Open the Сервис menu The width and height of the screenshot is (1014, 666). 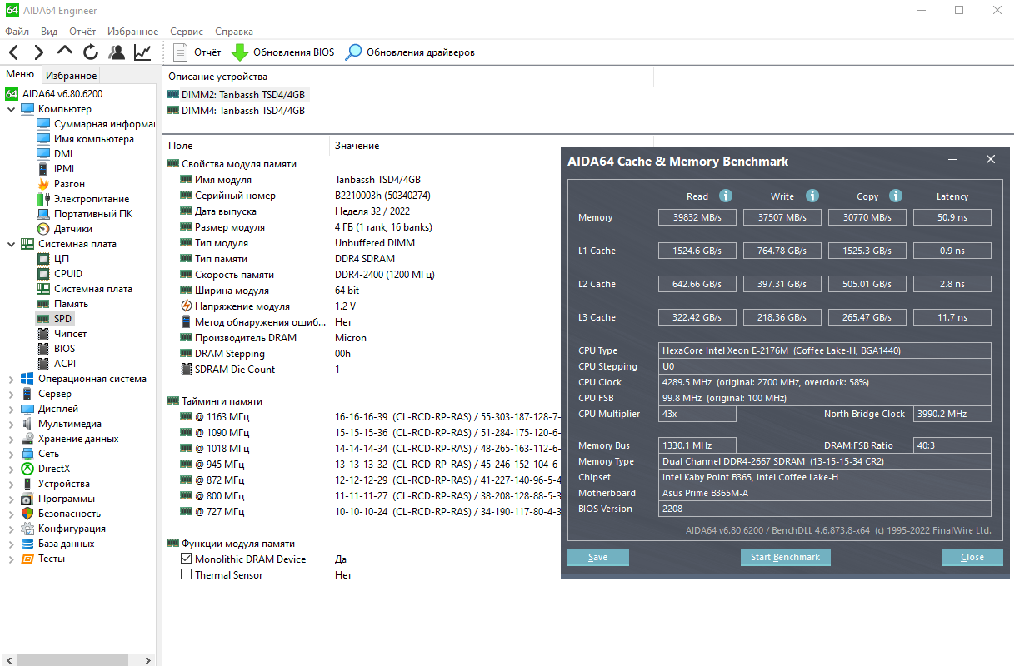187,31
